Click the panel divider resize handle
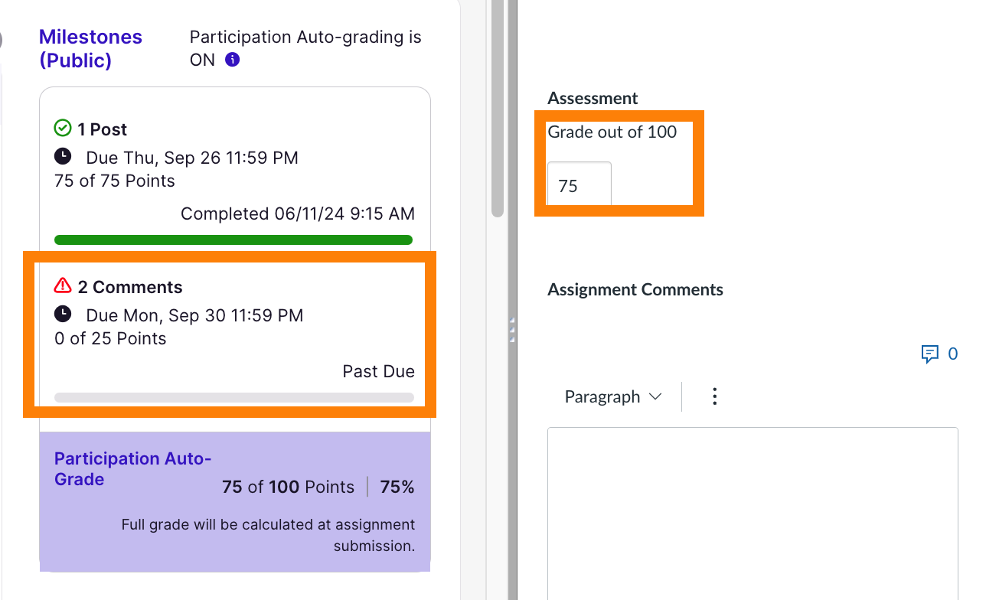The image size is (986, 600). [511, 329]
